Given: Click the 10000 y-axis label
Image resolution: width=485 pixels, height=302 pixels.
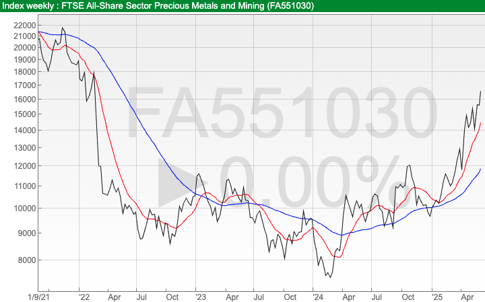Looking at the screenshot, I should (x=25, y=209).
